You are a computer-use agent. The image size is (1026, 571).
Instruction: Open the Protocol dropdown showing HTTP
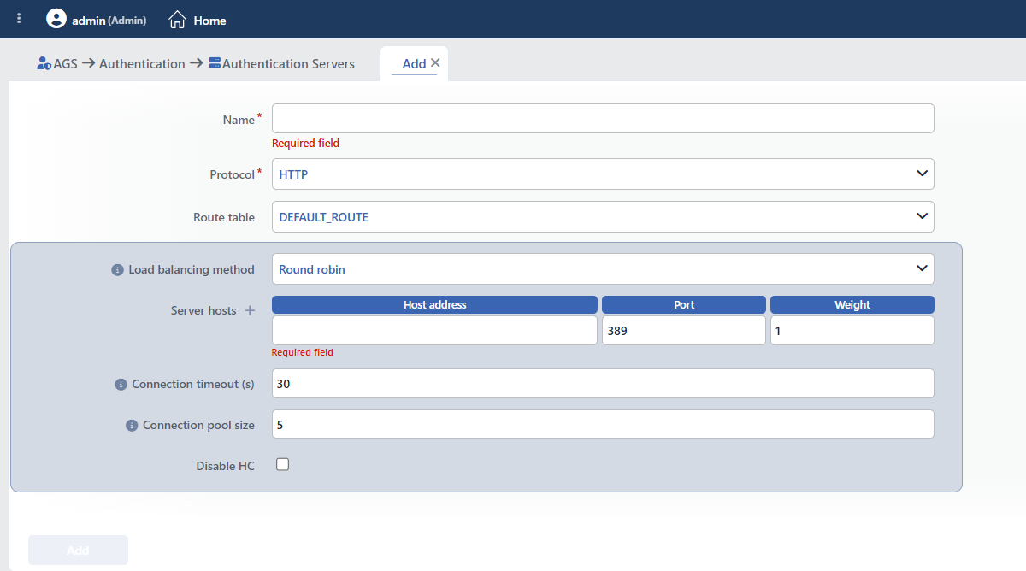(603, 174)
